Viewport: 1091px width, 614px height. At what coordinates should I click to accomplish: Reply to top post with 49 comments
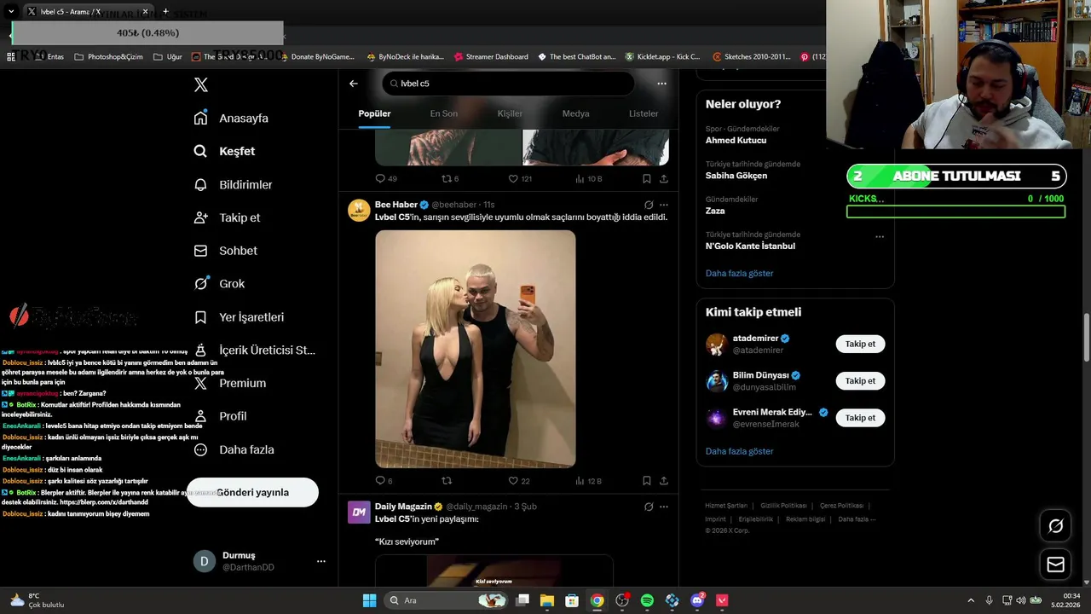[x=386, y=178]
